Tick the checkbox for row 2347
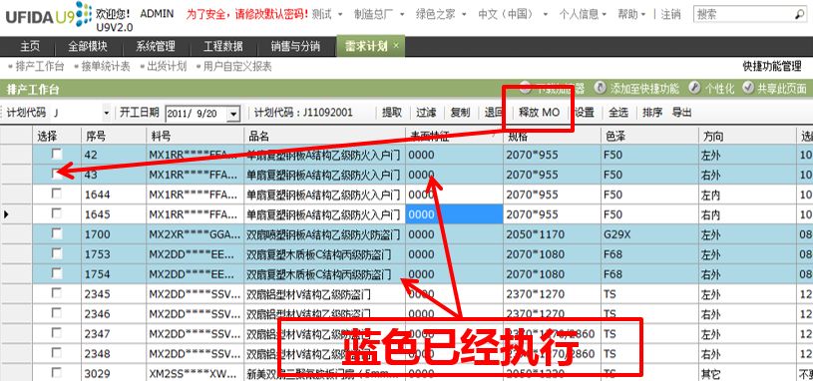The image size is (813, 381). 57,333
